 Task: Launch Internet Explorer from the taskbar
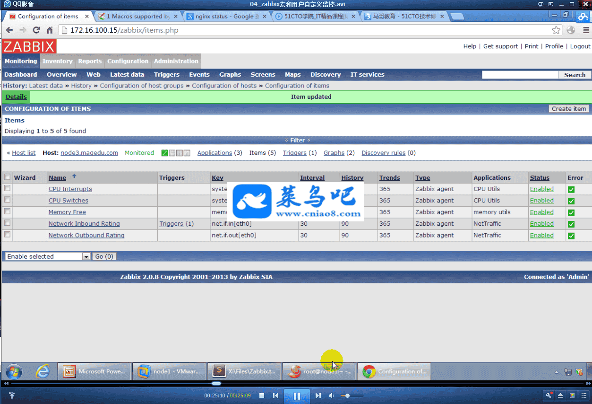click(x=43, y=371)
